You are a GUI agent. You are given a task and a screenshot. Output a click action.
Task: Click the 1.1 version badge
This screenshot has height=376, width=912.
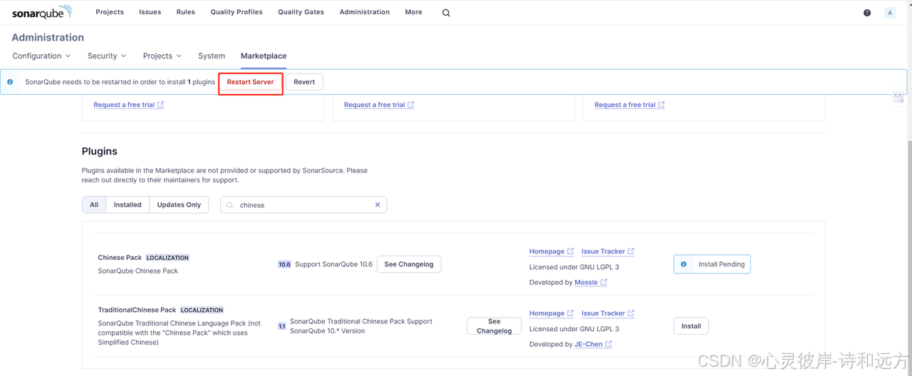[x=281, y=326]
